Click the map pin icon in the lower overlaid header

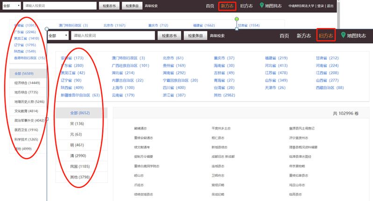click(344, 35)
